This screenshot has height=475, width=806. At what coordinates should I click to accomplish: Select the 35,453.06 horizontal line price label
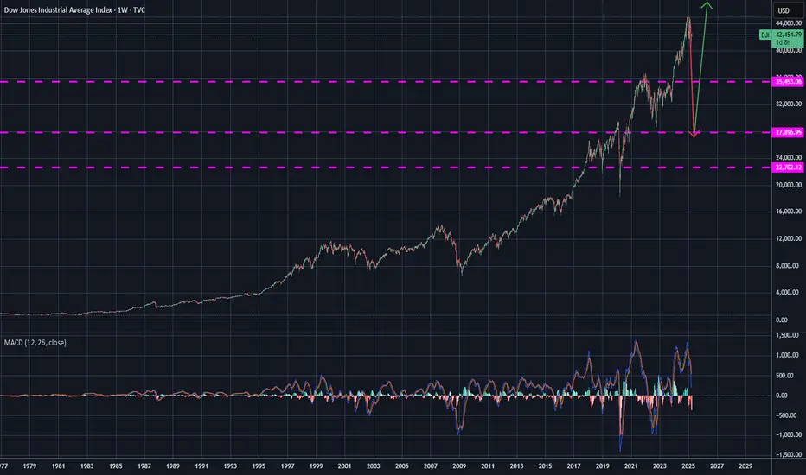788,82
